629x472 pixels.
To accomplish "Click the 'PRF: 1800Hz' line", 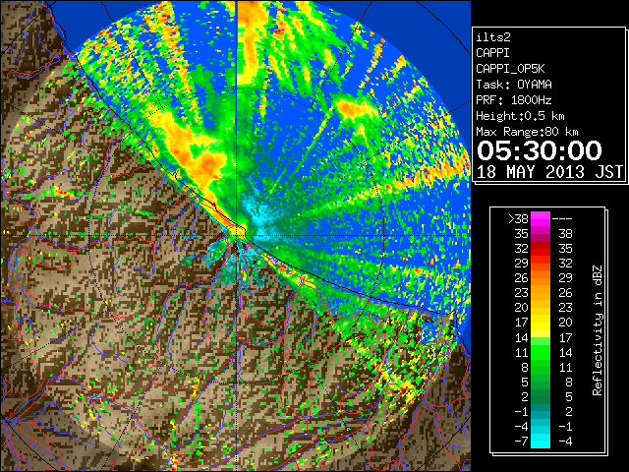I will tap(514, 100).
